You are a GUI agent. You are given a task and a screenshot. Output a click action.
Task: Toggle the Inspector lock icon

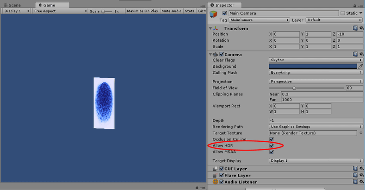click(x=354, y=6)
